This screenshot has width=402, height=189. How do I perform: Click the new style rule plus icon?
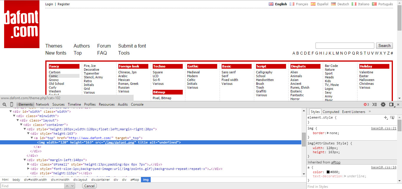point(386,117)
